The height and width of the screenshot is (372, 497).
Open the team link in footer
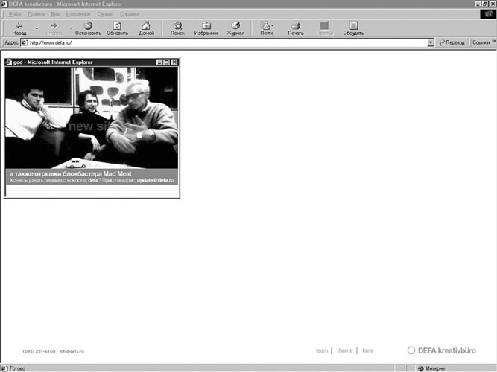tap(322, 350)
